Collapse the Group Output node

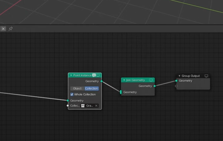[179, 76]
